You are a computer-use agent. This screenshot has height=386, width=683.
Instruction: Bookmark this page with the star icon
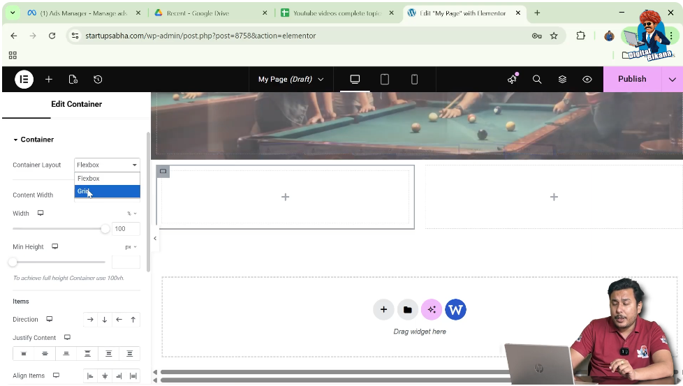click(x=554, y=36)
